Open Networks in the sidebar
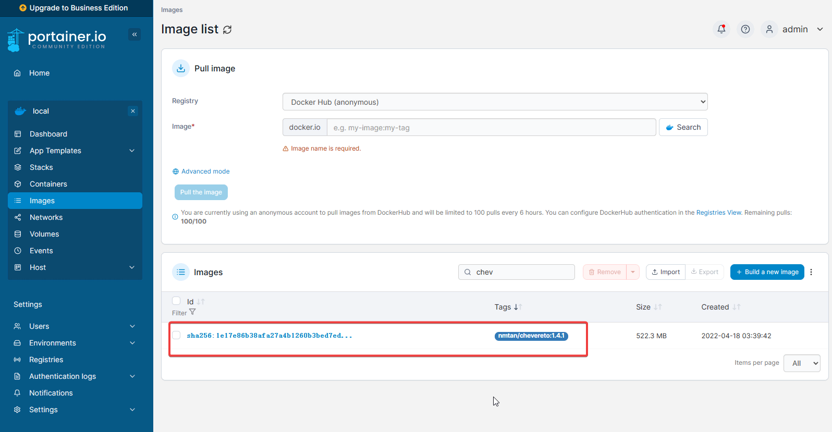This screenshot has width=832, height=432. 75,217
